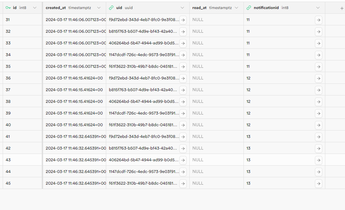Expand created_at column header menu
The image size is (345, 210).
99,8
